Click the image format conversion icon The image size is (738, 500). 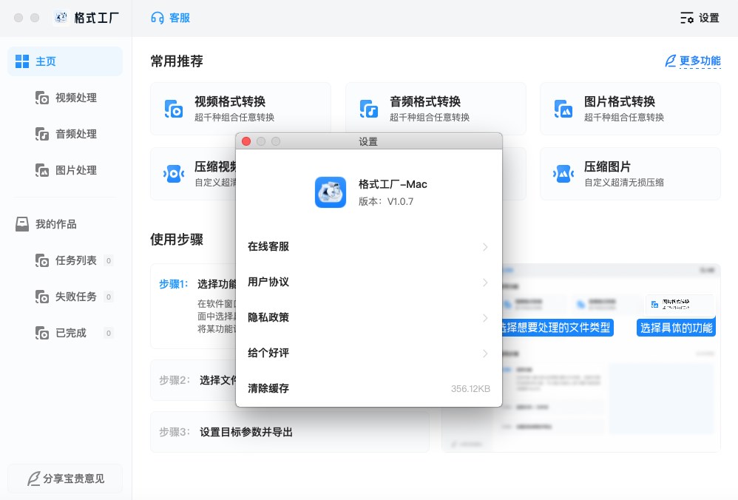point(563,109)
